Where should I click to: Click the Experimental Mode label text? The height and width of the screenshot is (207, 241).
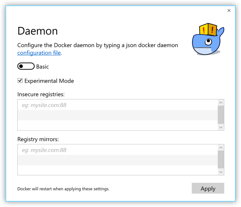tap(49, 81)
